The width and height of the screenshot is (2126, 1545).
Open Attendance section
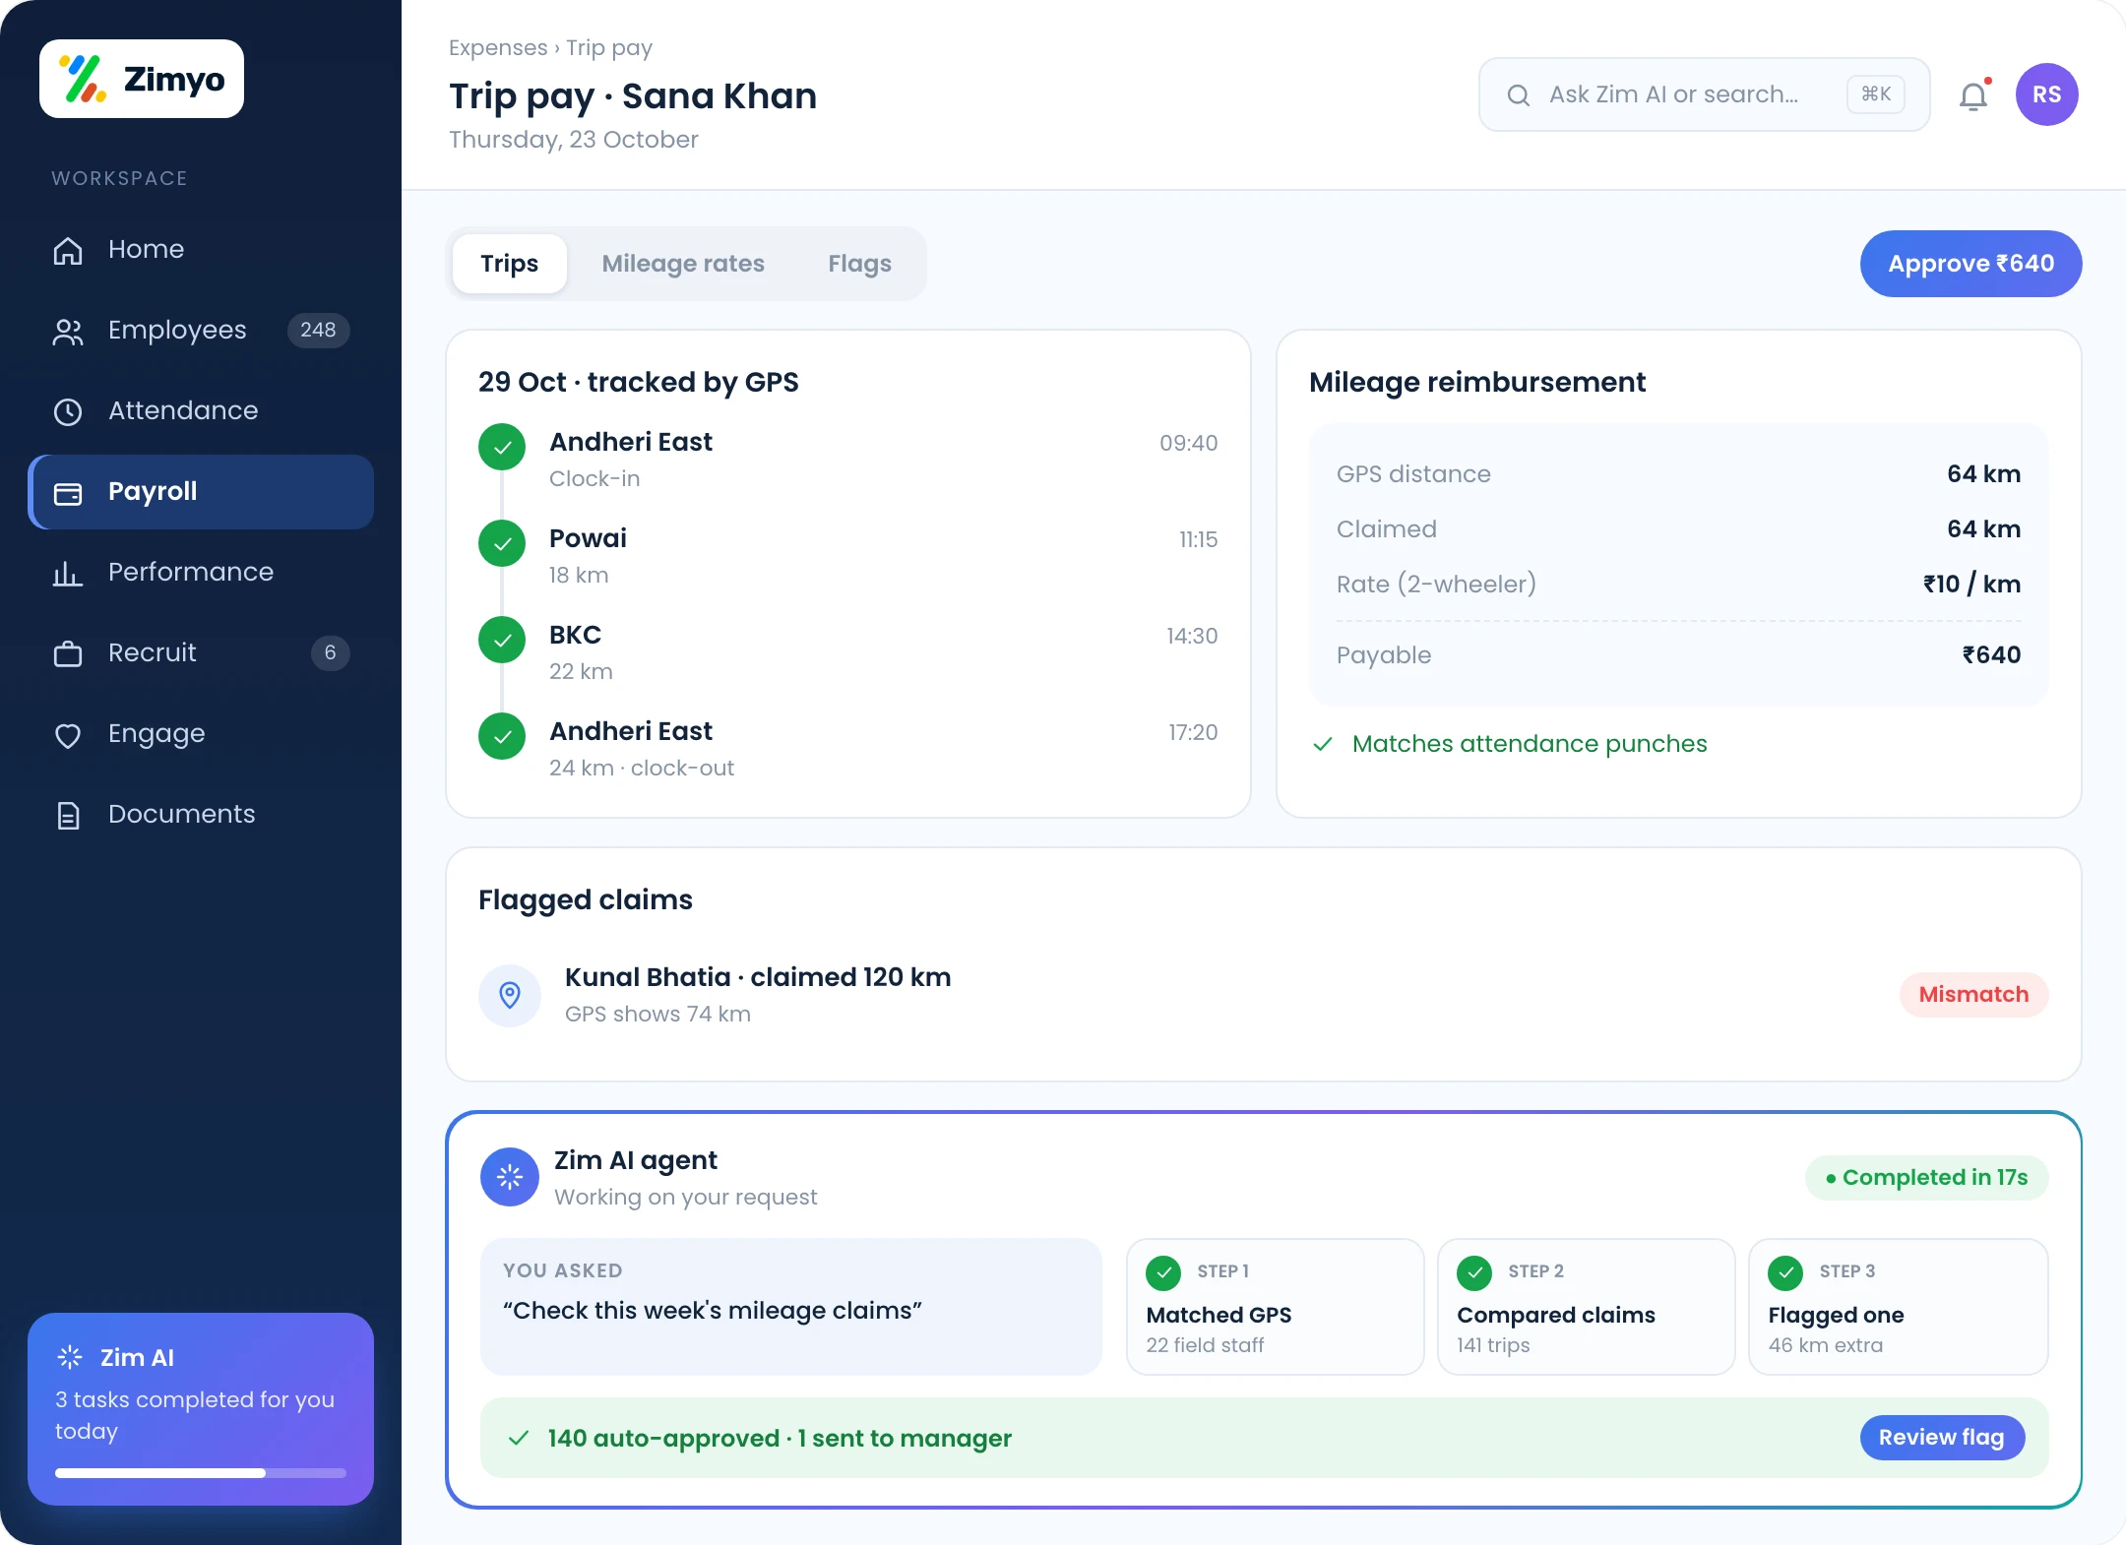pyautogui.click(x=201, y=410)
